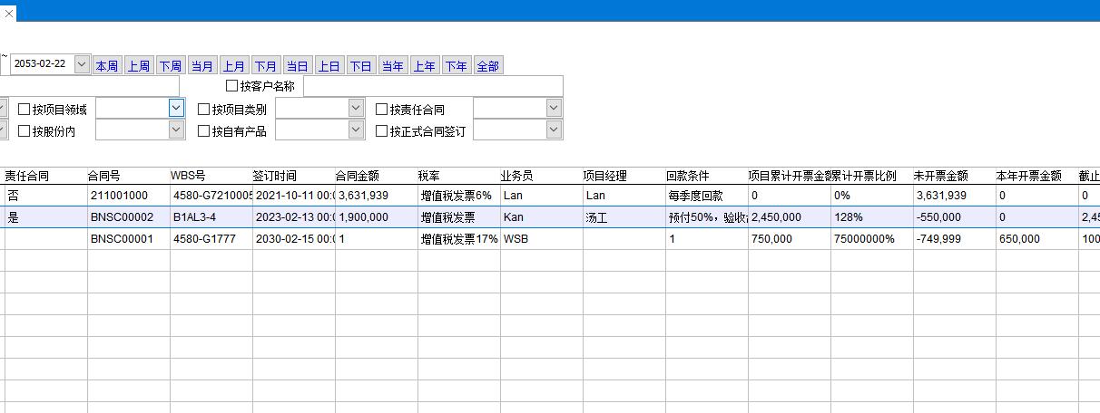Click the customer name input field

[x=432, y=86]
